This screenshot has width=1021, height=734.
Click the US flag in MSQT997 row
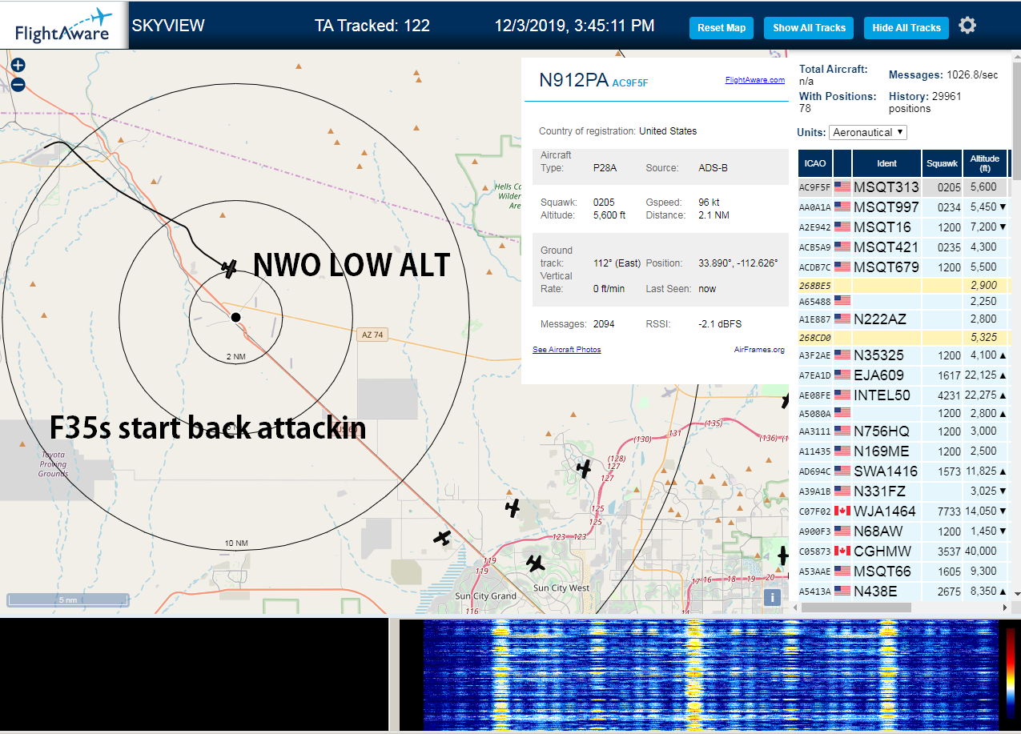click(842, 207)
